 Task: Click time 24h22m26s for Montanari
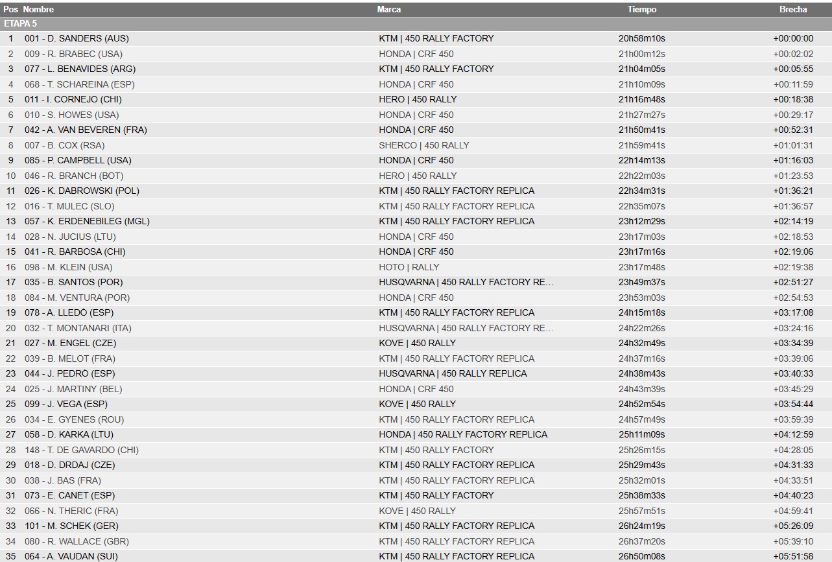pos(642,328)
